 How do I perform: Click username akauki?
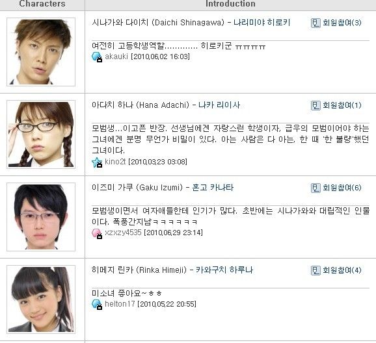[x=116, y=57]
